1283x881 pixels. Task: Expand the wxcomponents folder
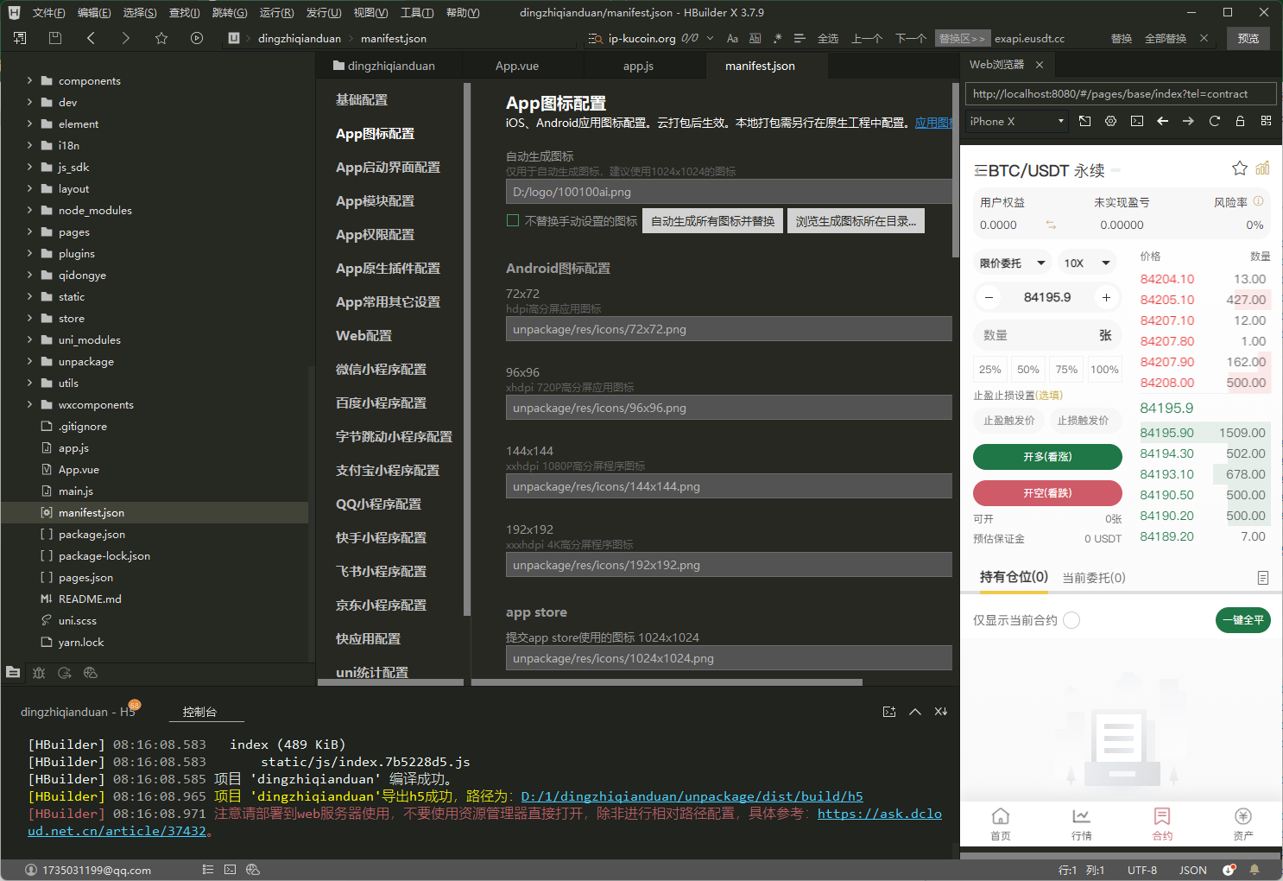(29, 404)
